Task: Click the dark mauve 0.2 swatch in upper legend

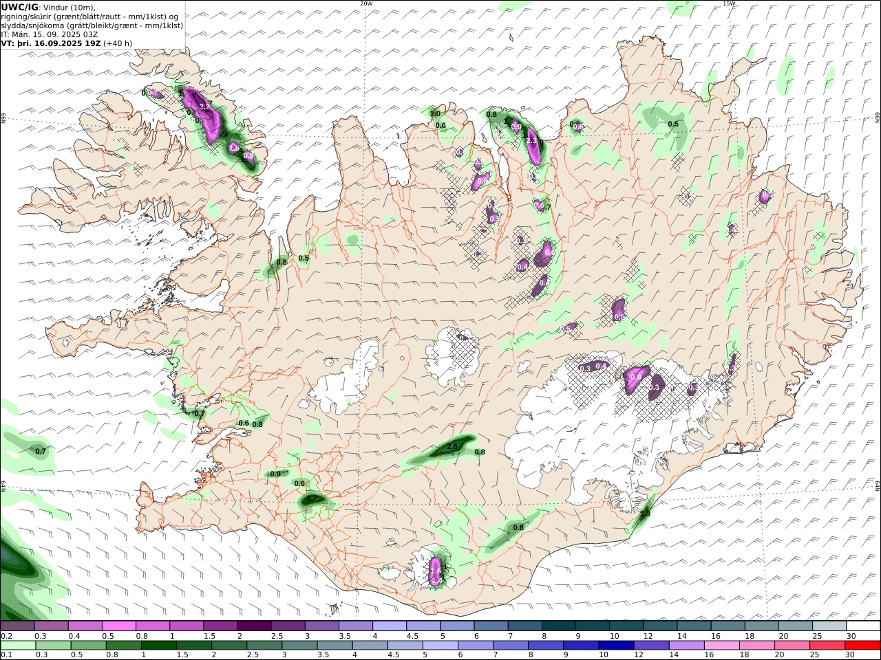Action: coord(18,626)
